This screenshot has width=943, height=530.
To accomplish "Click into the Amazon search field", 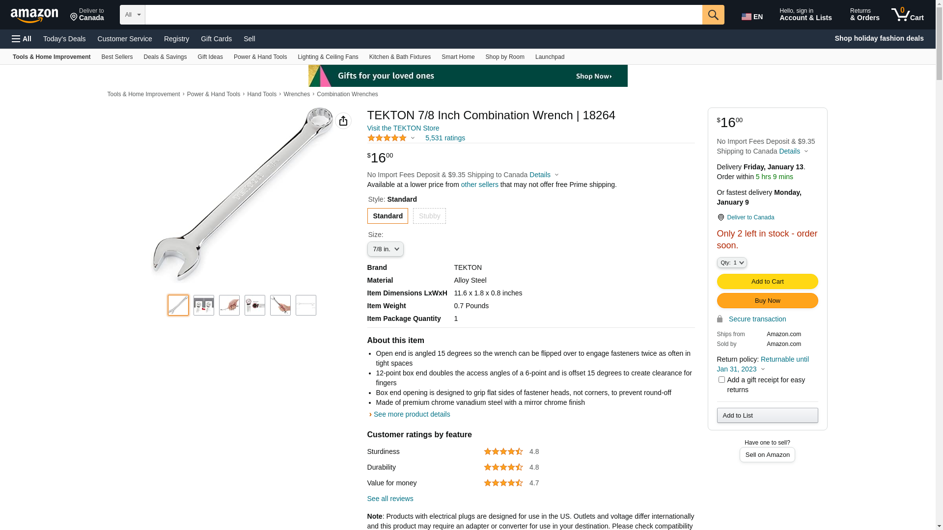I will click(x=423, y=15).
